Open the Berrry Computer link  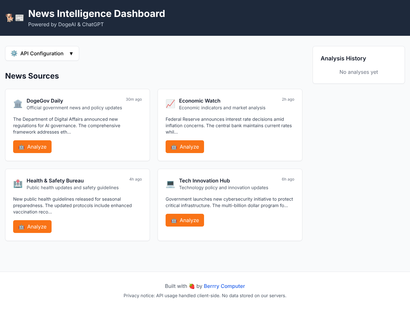coord(224,286)
